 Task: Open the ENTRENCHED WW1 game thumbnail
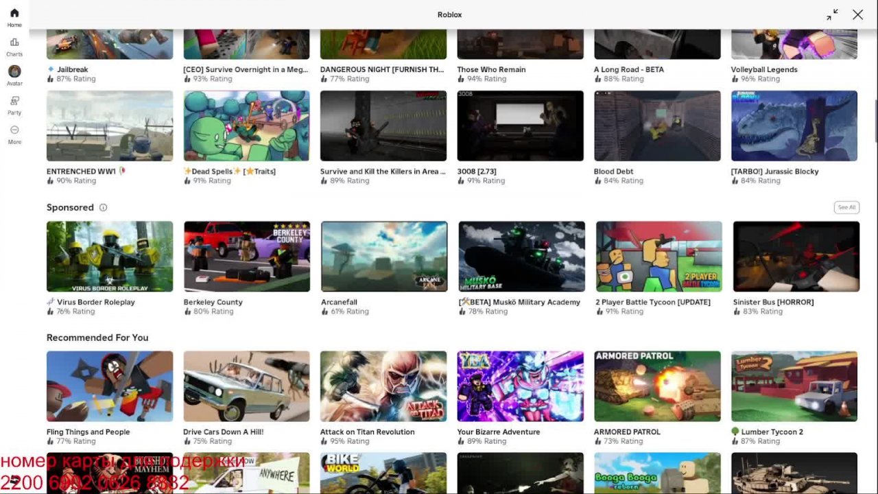[110, 126]
